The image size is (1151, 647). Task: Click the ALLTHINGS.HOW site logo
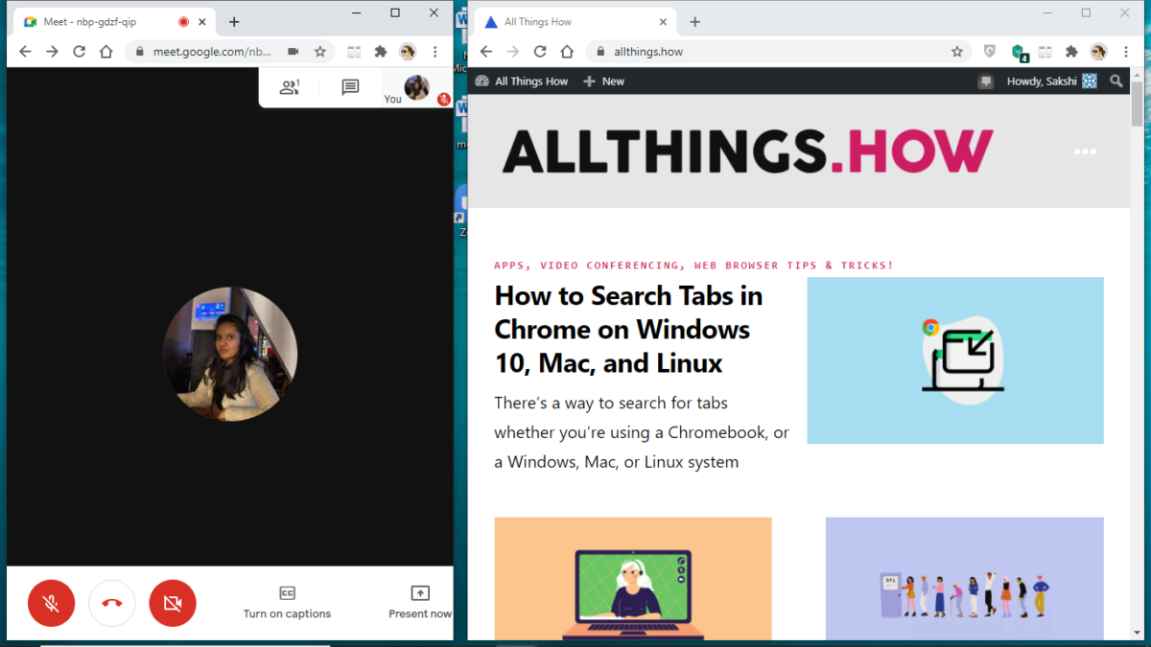click(x=748, y=151)
